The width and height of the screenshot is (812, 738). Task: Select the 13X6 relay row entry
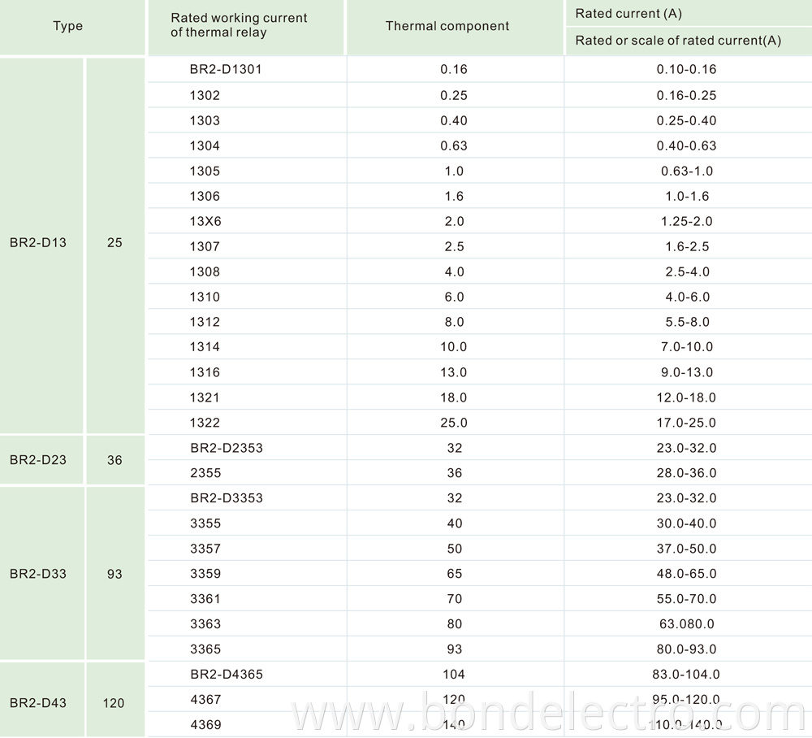(x=205, y=221)
